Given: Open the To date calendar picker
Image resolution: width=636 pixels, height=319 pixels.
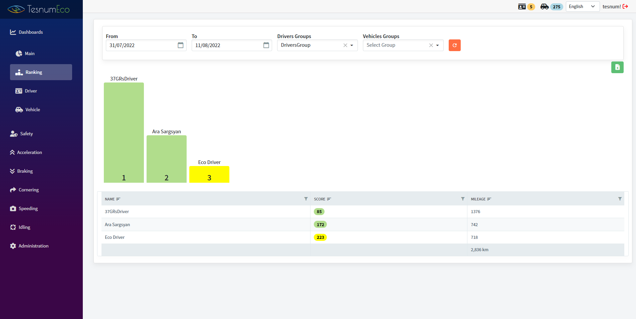Looking at the screenshot, I should [x=266, y=45].
